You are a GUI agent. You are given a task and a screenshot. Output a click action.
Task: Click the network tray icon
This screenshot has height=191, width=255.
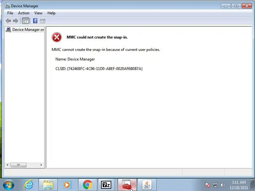215,185
